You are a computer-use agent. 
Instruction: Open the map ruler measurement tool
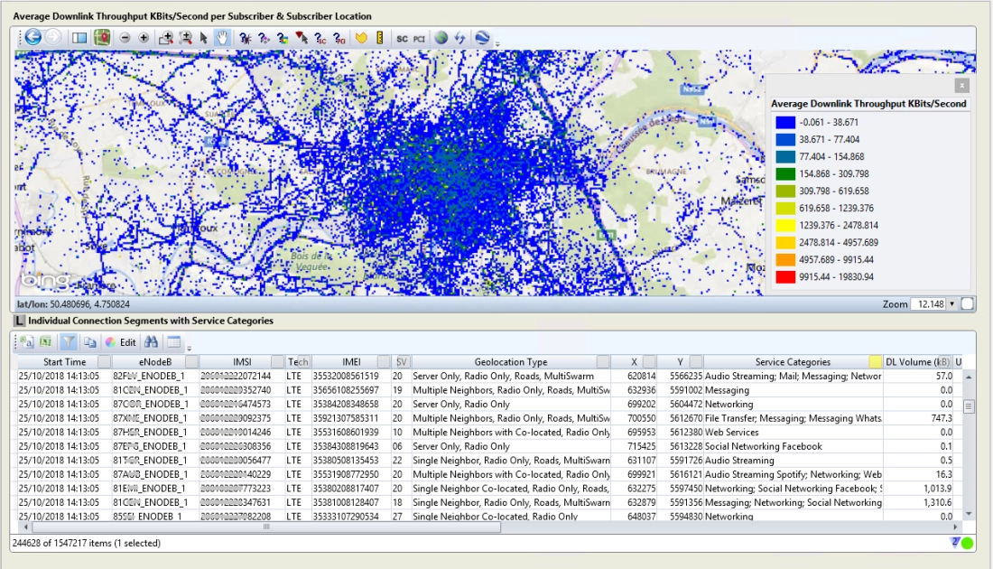point(380,38)
